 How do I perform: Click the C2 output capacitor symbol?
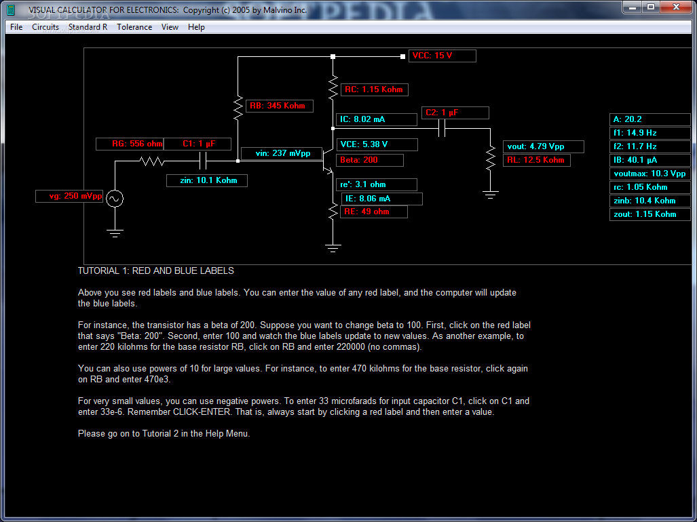coord(441,129)
